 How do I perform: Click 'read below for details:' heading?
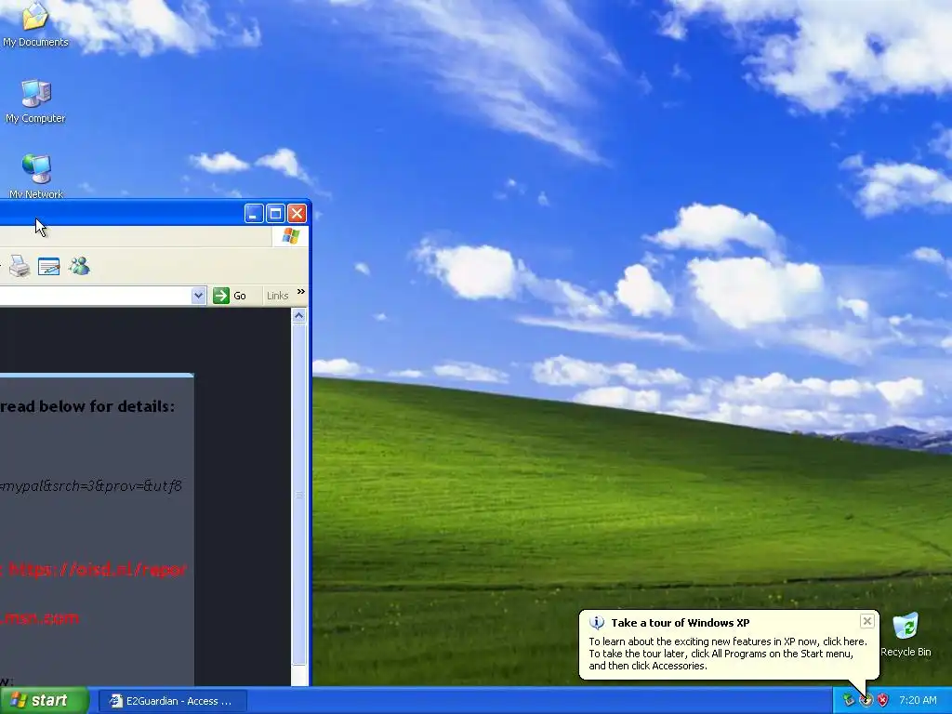pyautogui.click(x=87, y=406)
